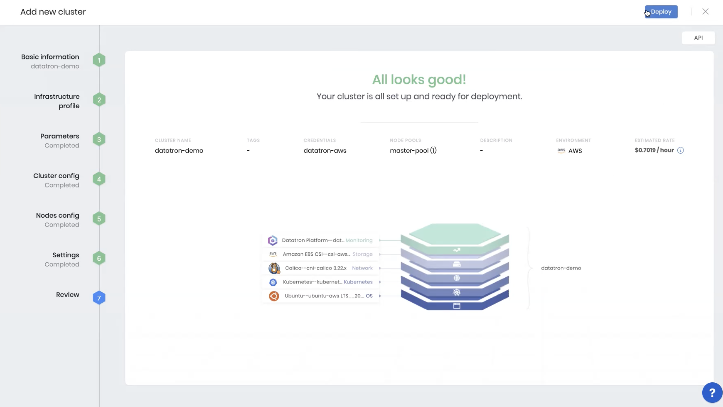The image size is (723, 407).
Task: Select Calico cni-calico network layer entry
Action: [x=321, y=268]
